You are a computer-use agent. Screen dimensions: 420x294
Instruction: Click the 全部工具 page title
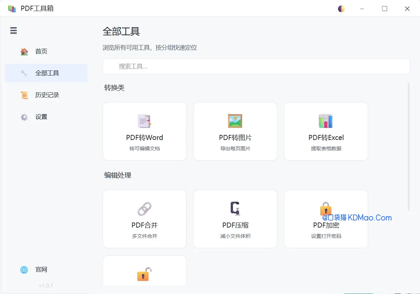coord(121,32)
